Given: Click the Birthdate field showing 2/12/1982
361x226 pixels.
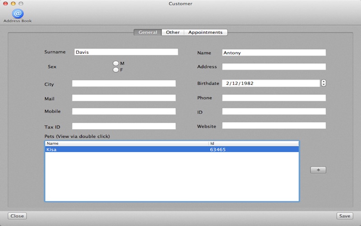Looking at the screenshot, I should pyautogui.click(x=271, y=83).
